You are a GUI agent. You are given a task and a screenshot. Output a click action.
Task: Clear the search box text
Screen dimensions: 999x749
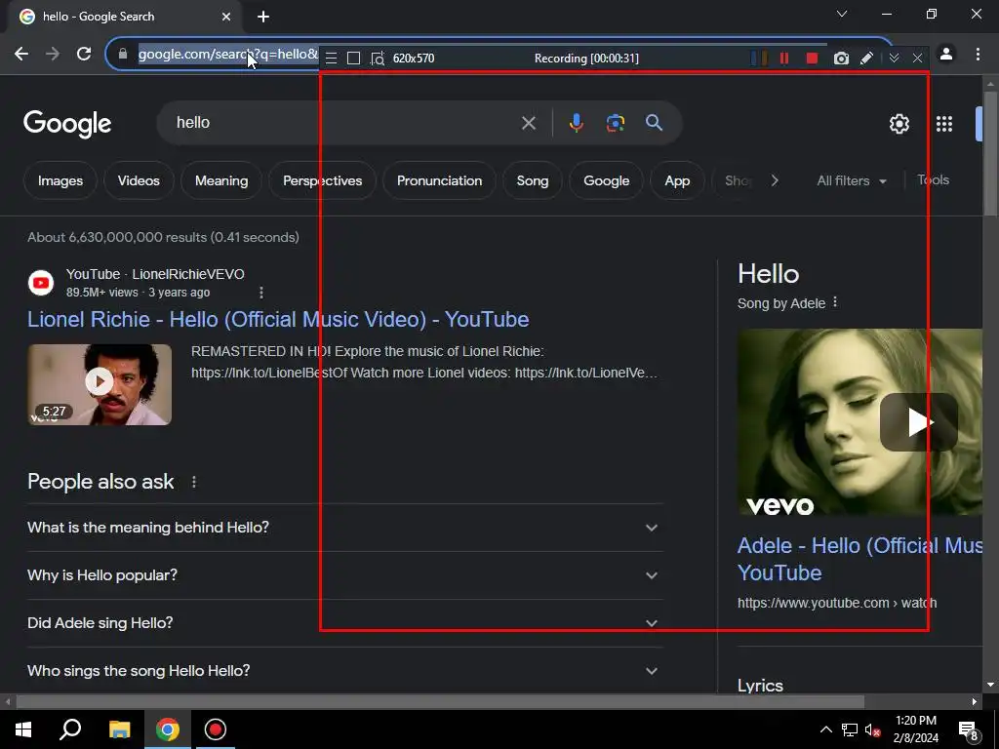click(x=528, y=123)
